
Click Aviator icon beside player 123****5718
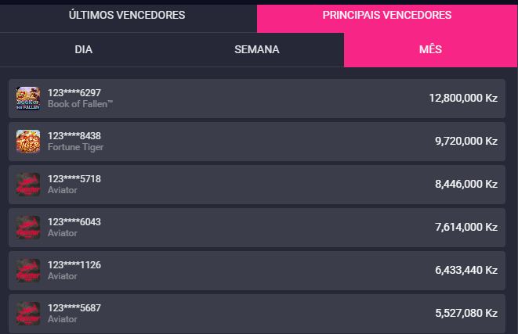[x=28, y=185]
